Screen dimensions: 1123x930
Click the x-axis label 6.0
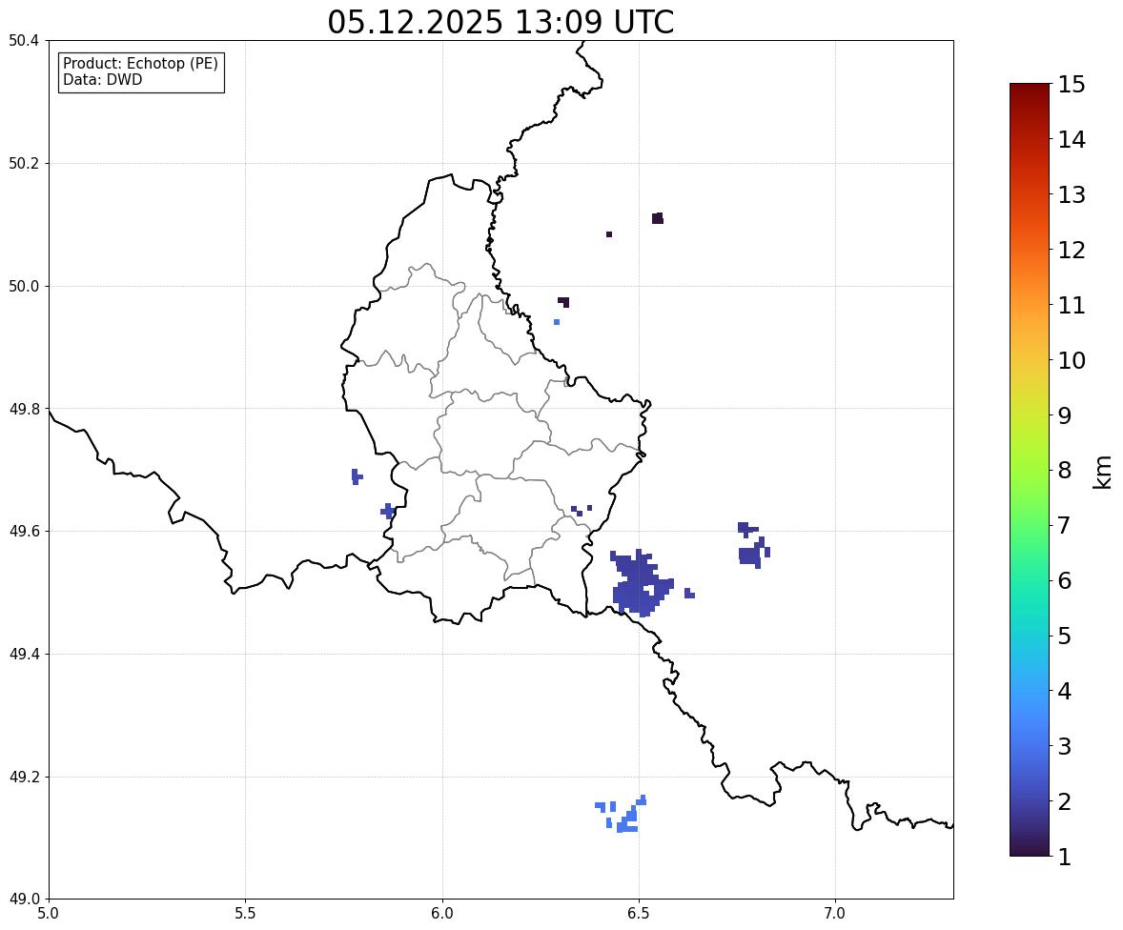point(442,914)
